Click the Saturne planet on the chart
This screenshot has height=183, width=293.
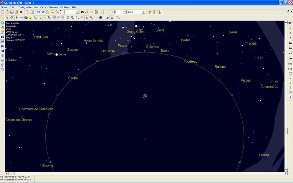57,55
